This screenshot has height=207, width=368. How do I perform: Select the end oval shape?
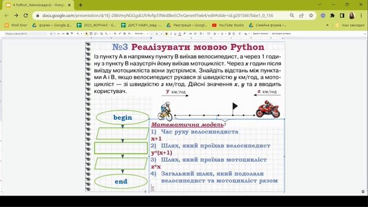click(121, 181)
